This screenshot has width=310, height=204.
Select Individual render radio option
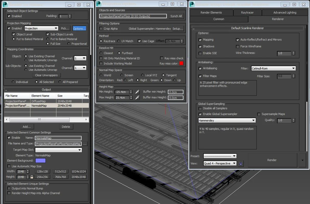coord(13,82)
